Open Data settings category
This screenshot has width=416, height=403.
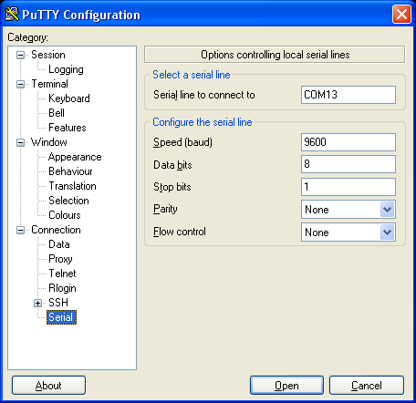[59, 244]
